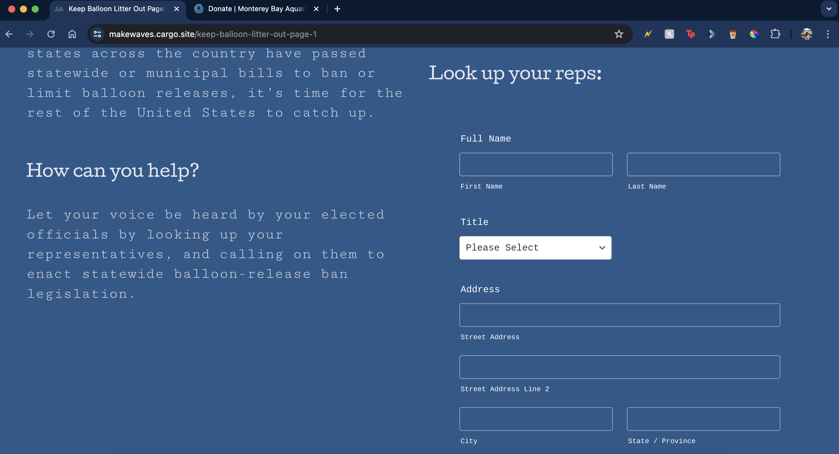
Task: Open the Chrome three-dot menu
Action: point(828,34)
